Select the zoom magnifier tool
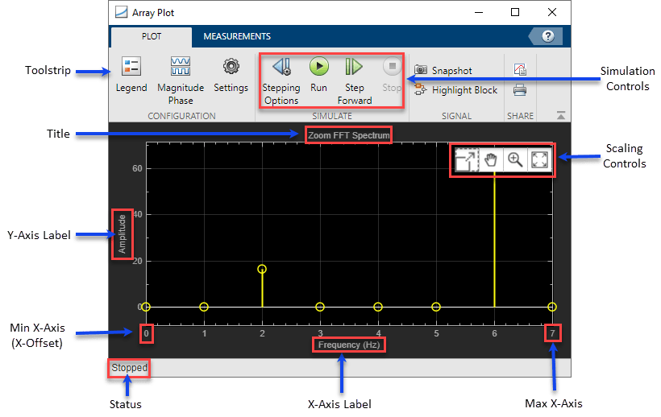The height and width of the screenshot is (417, 661). [515, 160]
